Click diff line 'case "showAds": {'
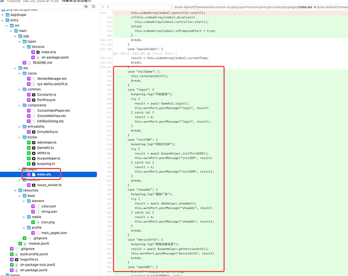 pyautogui.click(x=143, y=190)
